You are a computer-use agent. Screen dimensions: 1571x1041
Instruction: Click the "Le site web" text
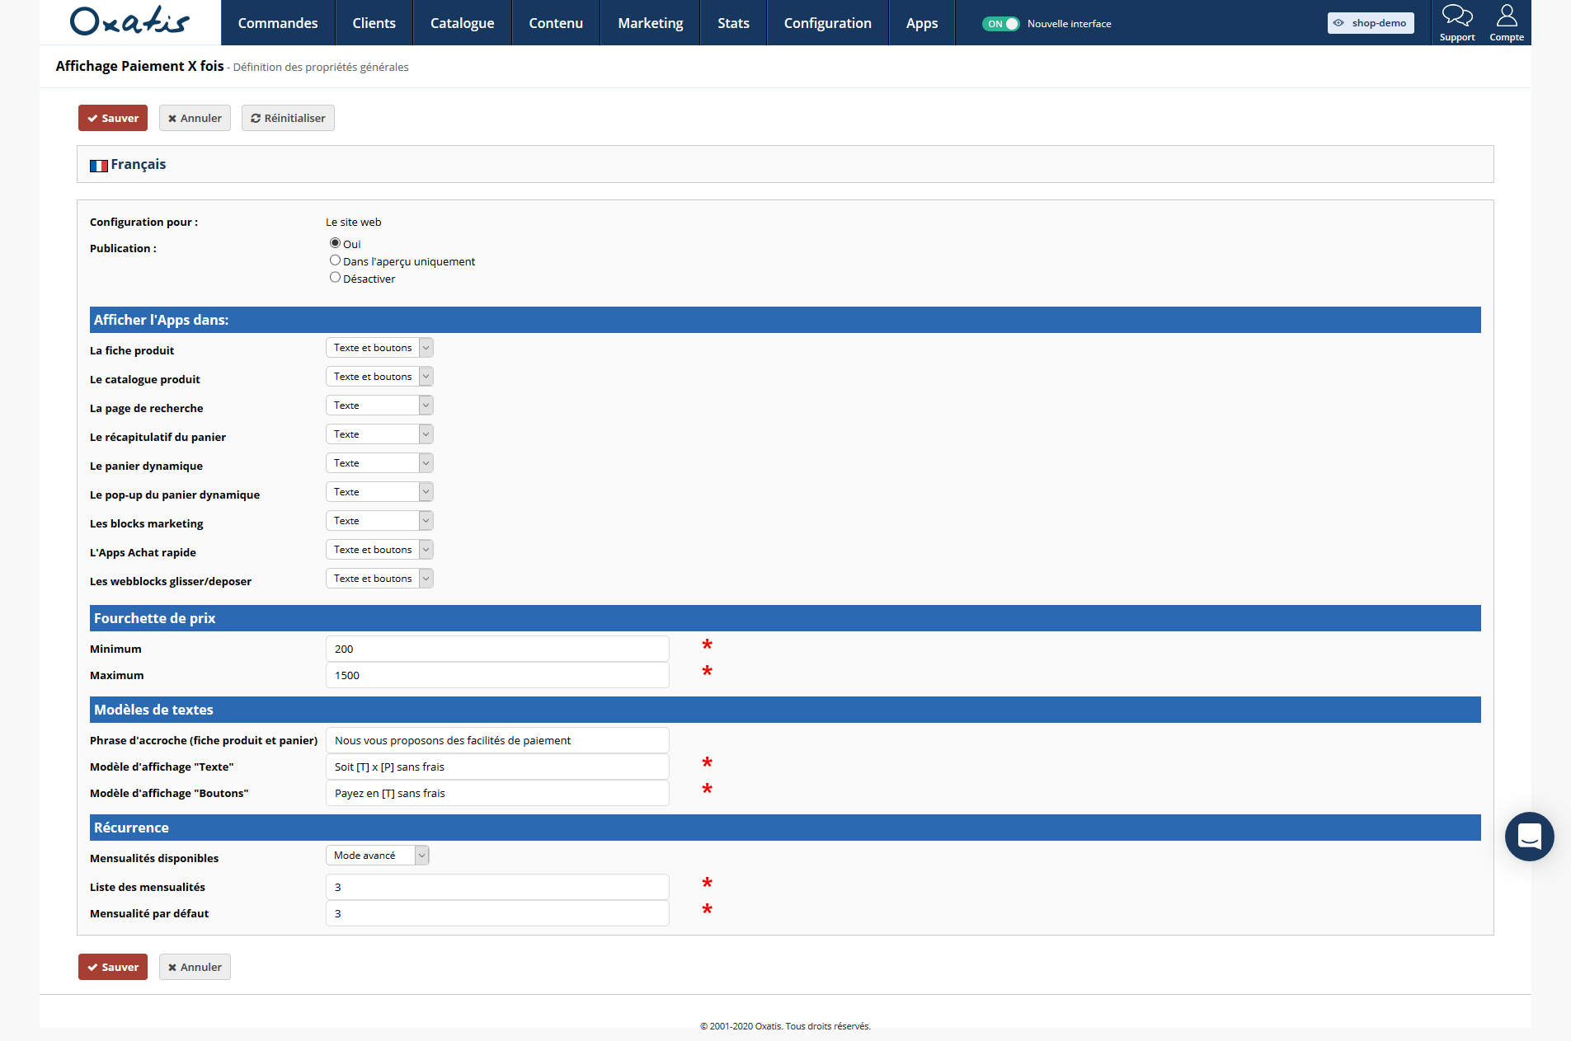(354, 222)
